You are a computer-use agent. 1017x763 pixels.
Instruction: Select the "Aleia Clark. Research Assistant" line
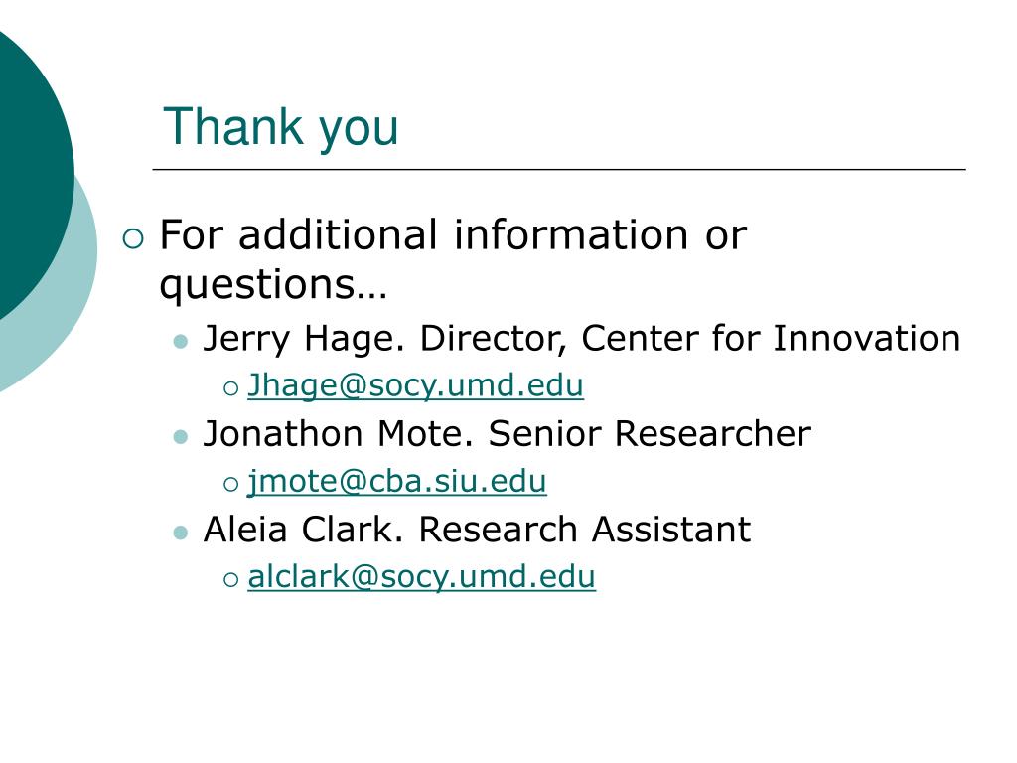coord(478,529)
